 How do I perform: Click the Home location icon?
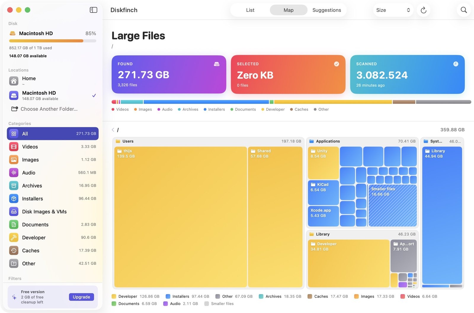pyautogui.click(x=14, y=81)
